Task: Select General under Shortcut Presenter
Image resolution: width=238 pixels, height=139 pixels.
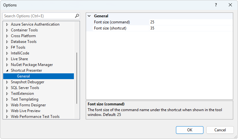Action: [x=23, y=76]
